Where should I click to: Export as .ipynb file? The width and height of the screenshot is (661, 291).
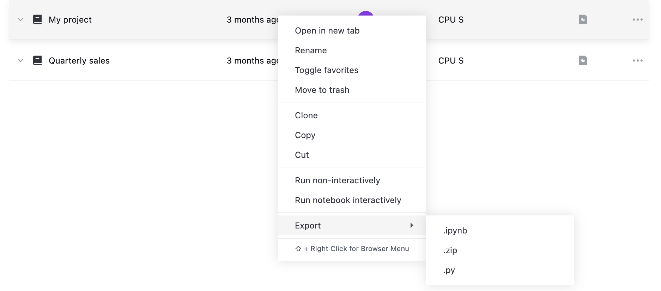[455, 231]
